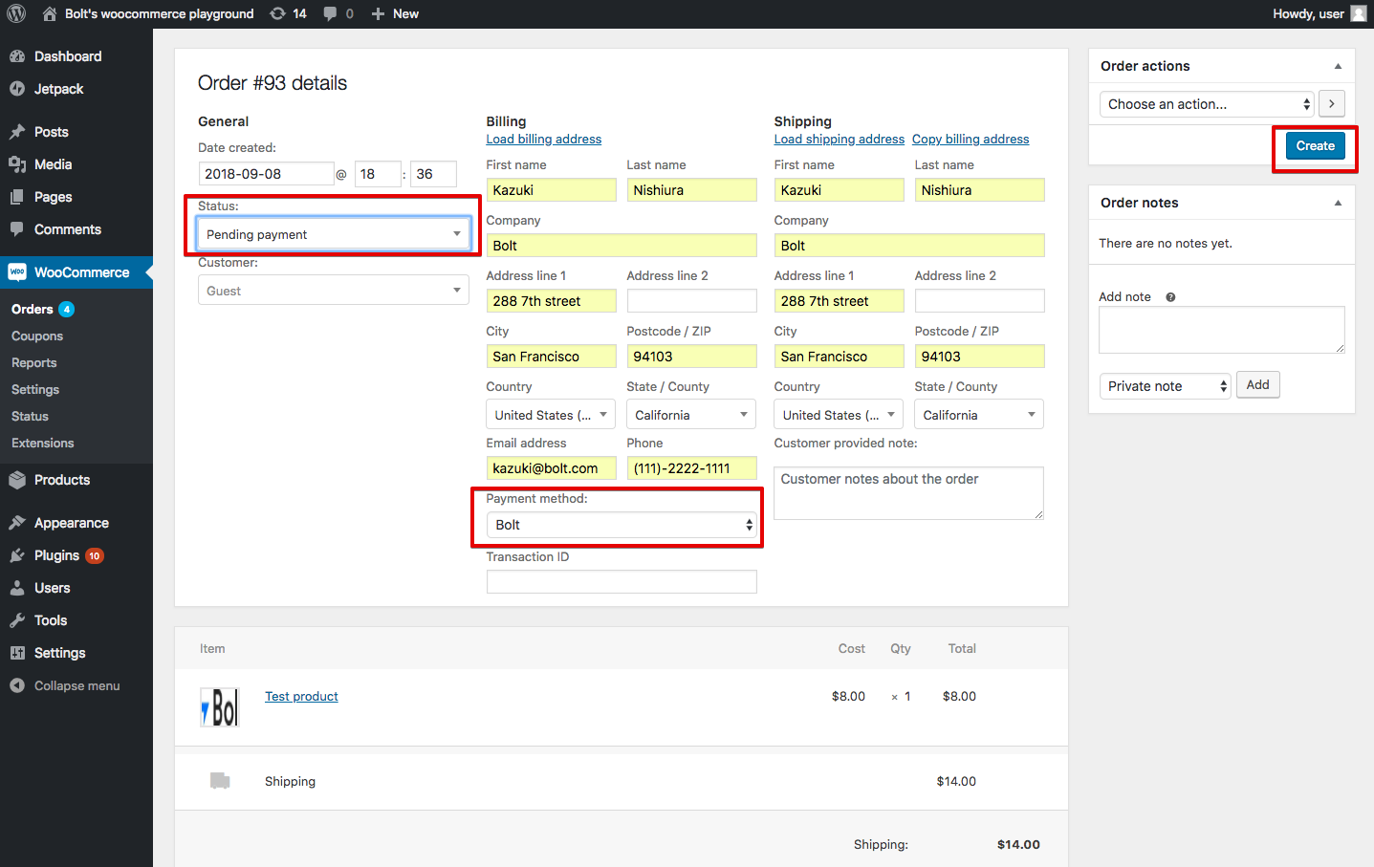1374x867 pixels.
Task: Open the WooCommerce Settings submenu
Action: click(x=35, y=389)
